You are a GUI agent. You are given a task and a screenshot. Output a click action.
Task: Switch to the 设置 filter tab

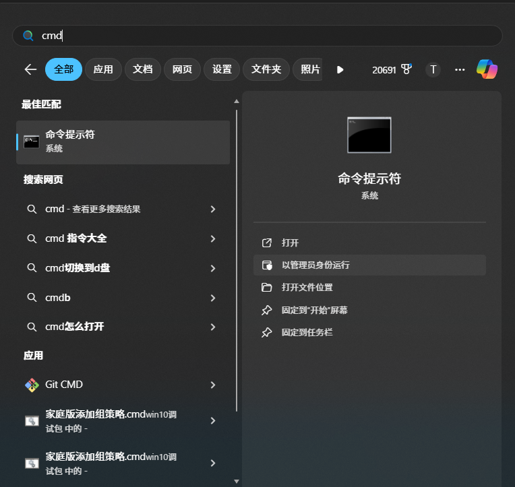click(x=222, y=69)
